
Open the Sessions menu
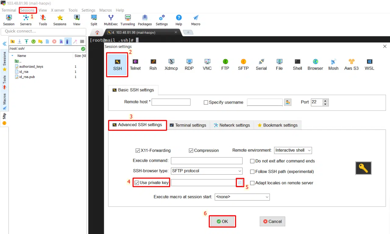coord(27,10)
